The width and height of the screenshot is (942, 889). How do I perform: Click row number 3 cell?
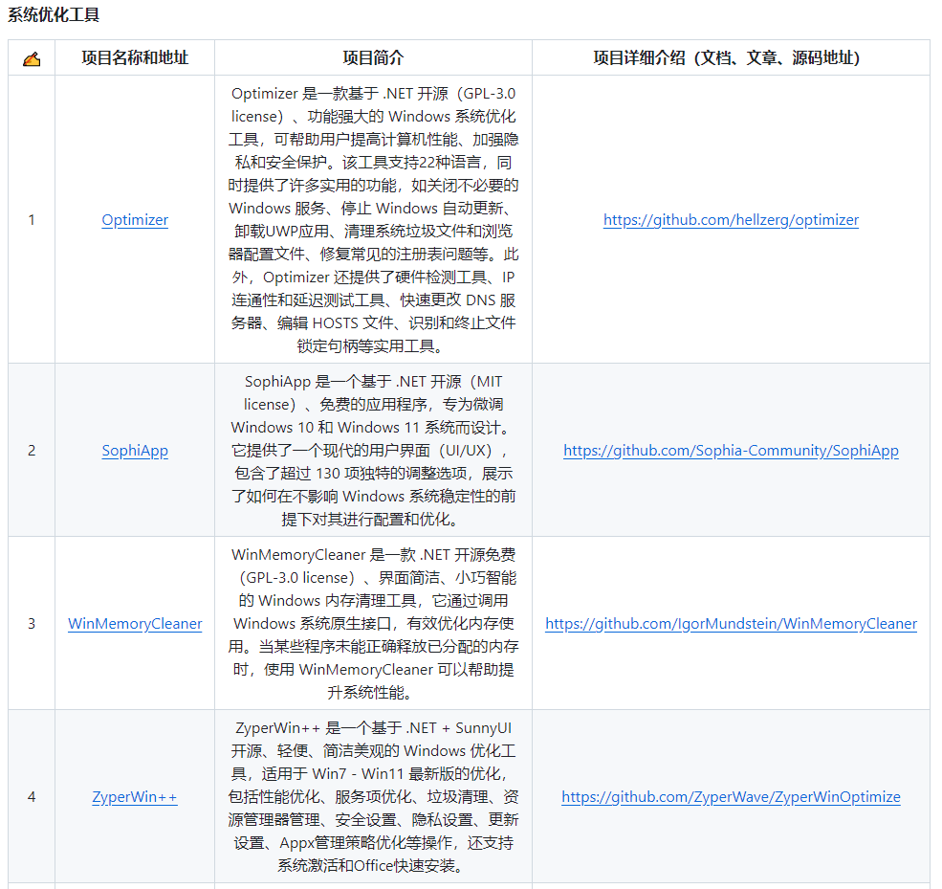(x=32, y=624)
